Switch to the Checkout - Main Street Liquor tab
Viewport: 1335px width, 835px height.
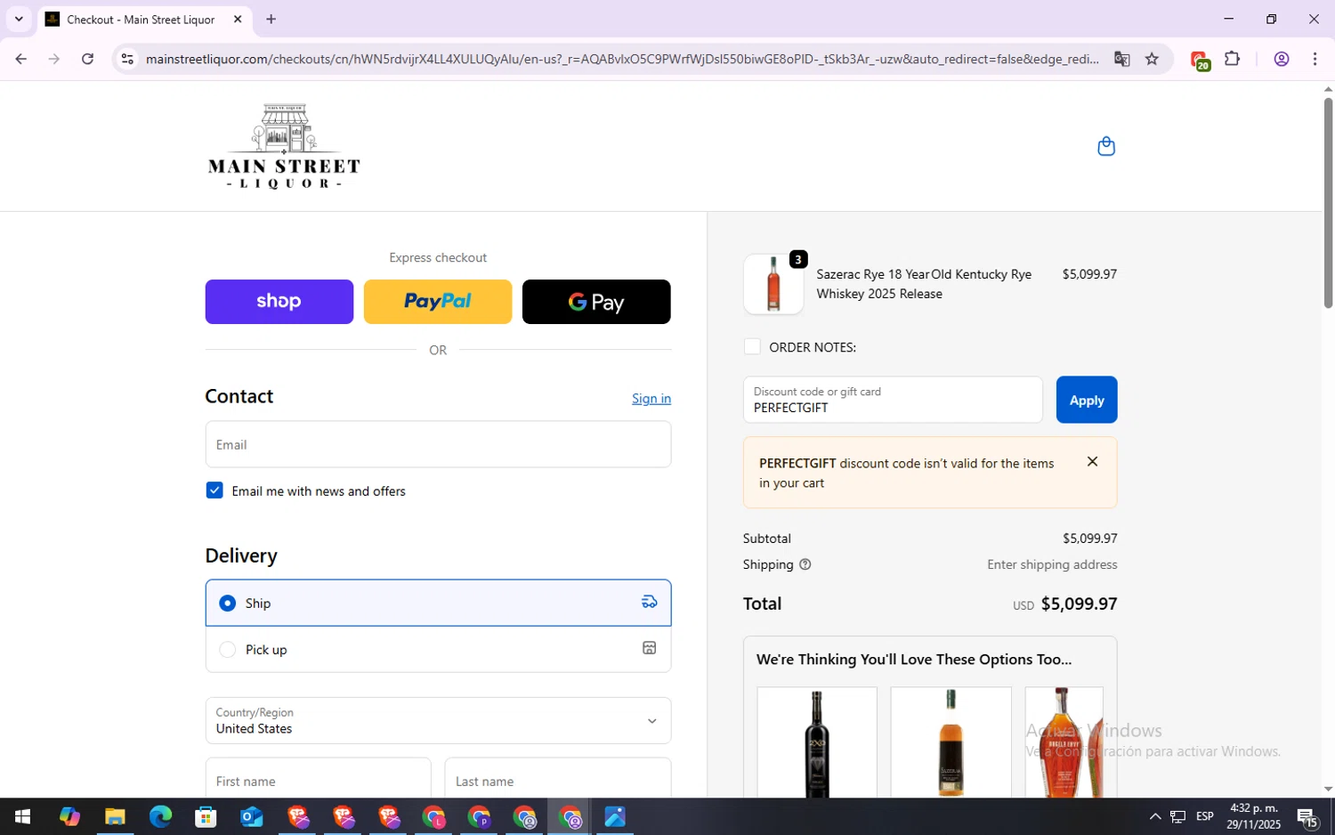(141, 19)
